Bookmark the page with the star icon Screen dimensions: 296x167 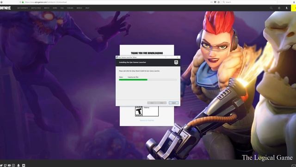tap(219, 2)
